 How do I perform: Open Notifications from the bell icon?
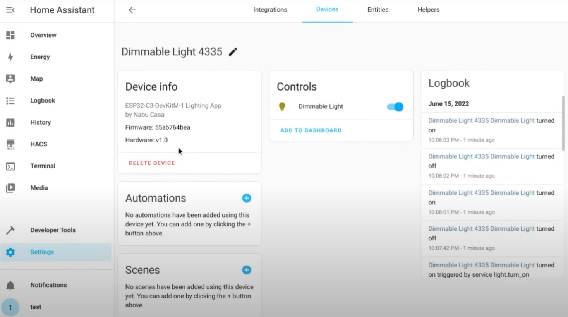click(10, 285)
